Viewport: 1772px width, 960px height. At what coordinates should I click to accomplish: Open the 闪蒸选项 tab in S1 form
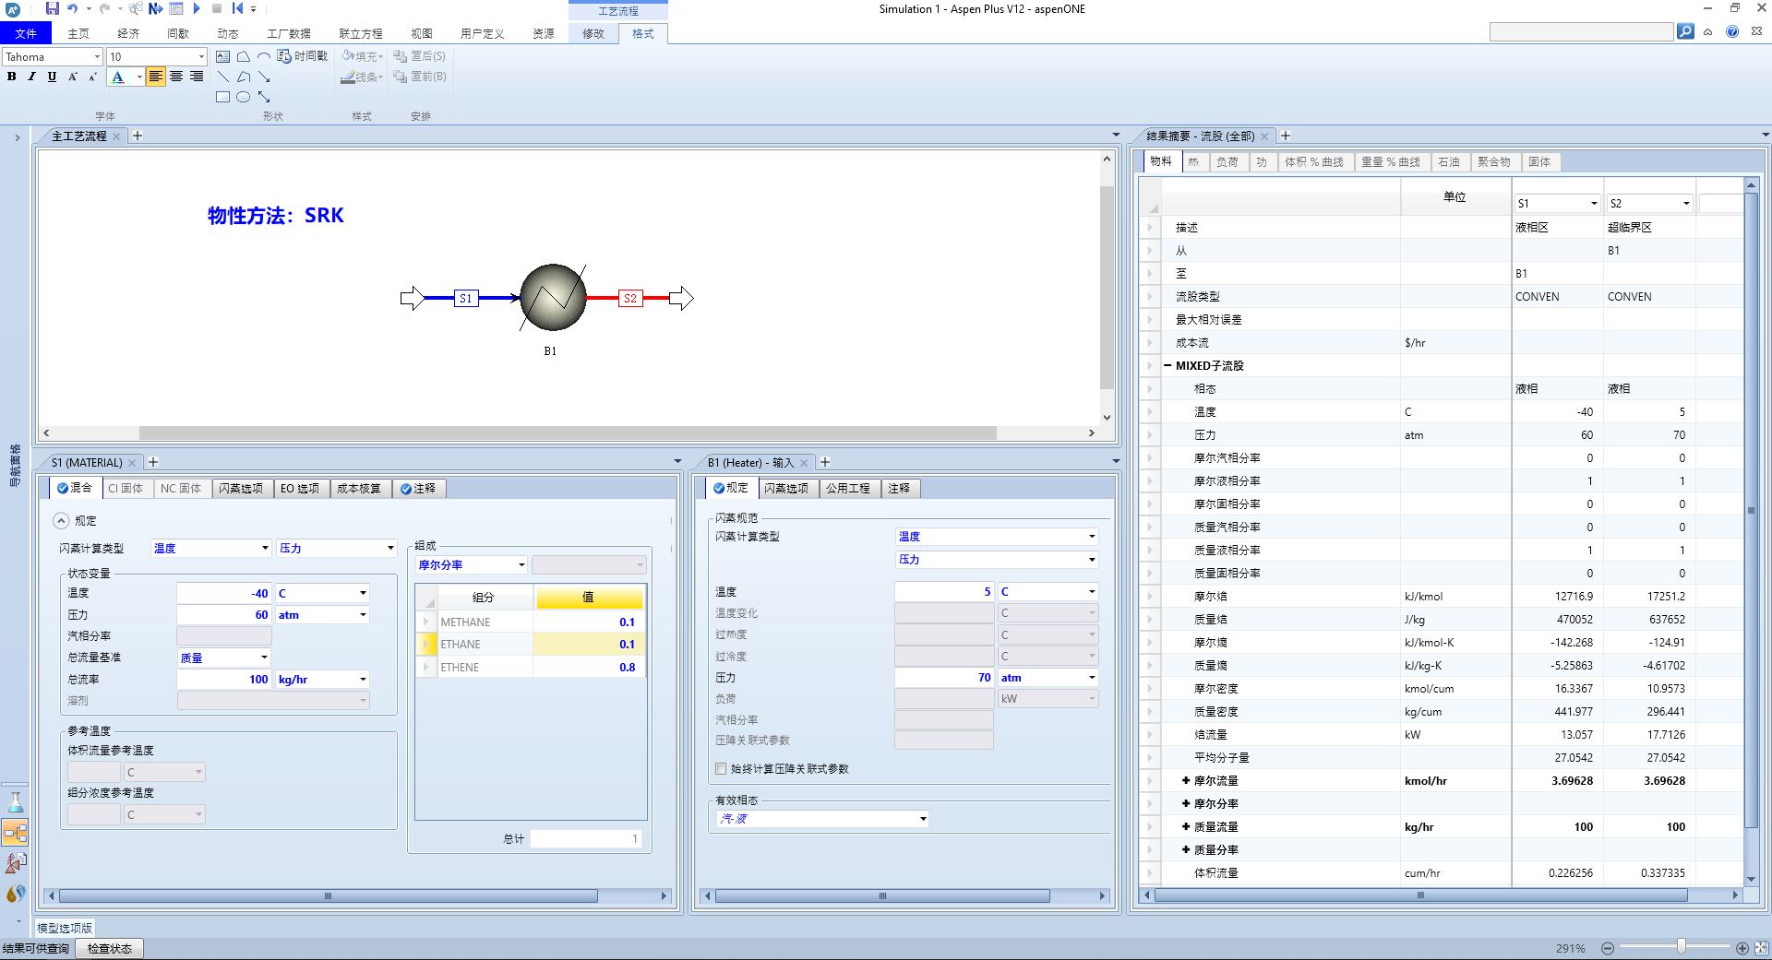pyautogui.click(x=241, y=489)
